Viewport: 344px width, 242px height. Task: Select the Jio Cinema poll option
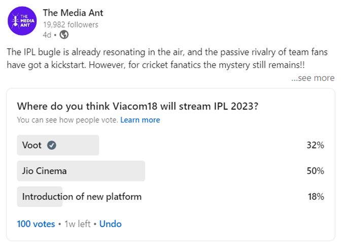tap(170, 171)
